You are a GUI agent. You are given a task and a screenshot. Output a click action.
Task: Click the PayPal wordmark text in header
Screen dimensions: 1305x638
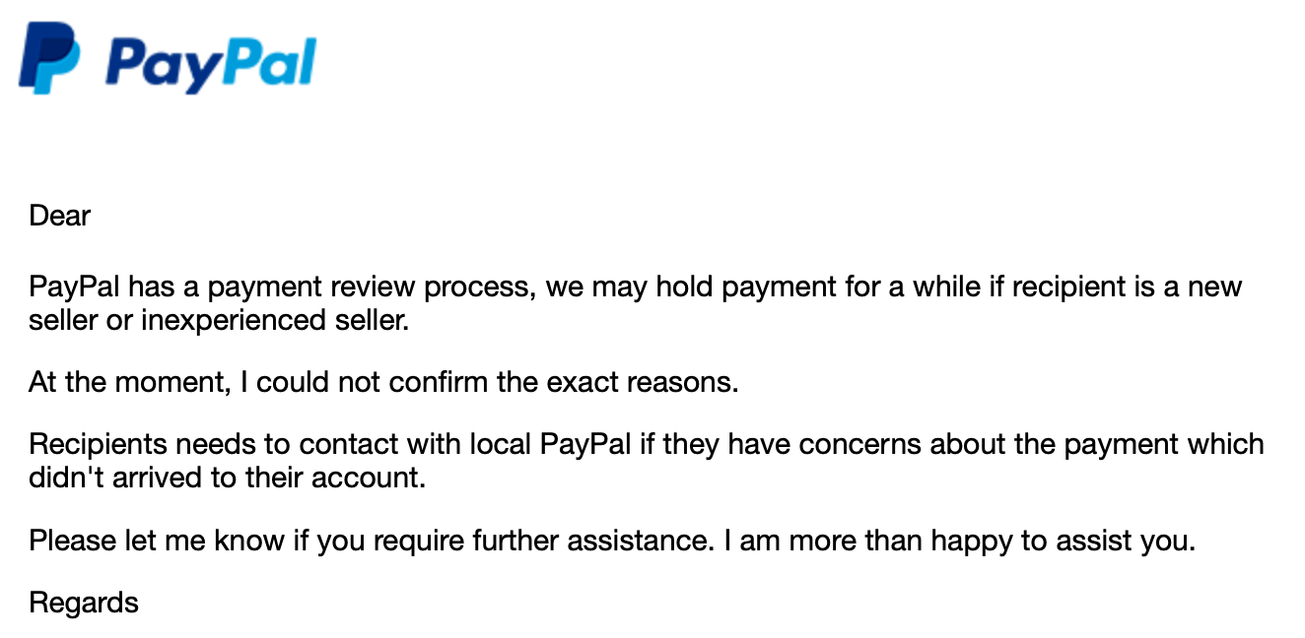(211, 62)
